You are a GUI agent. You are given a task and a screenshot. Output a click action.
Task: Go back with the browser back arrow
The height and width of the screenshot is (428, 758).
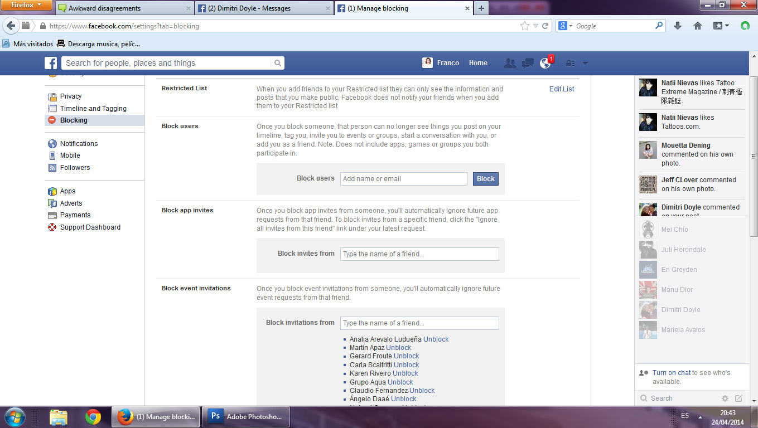coord(11,26)
